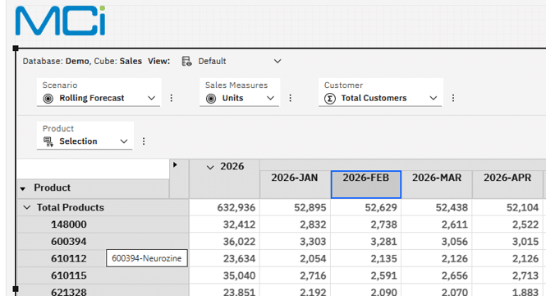Click the 52,104 cell for 2026-APR
This screenshot has height=296, width=546.
click(507, 207)
